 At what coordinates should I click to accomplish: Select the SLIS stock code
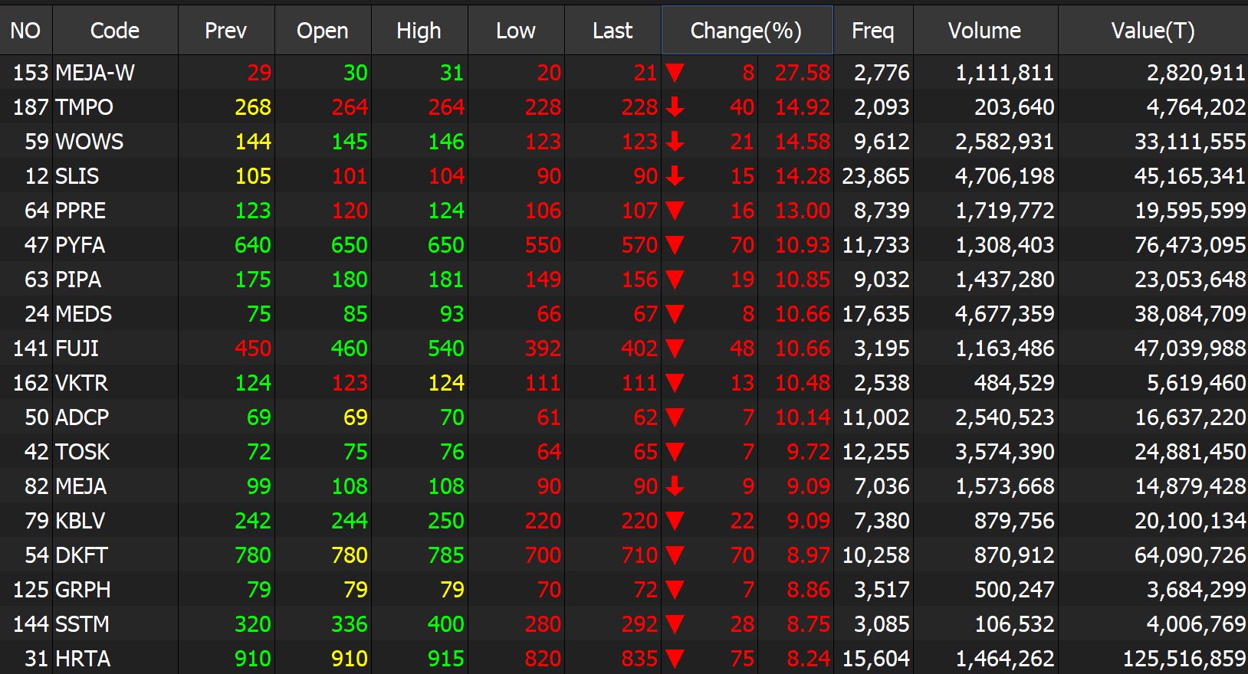pos(77,176)
